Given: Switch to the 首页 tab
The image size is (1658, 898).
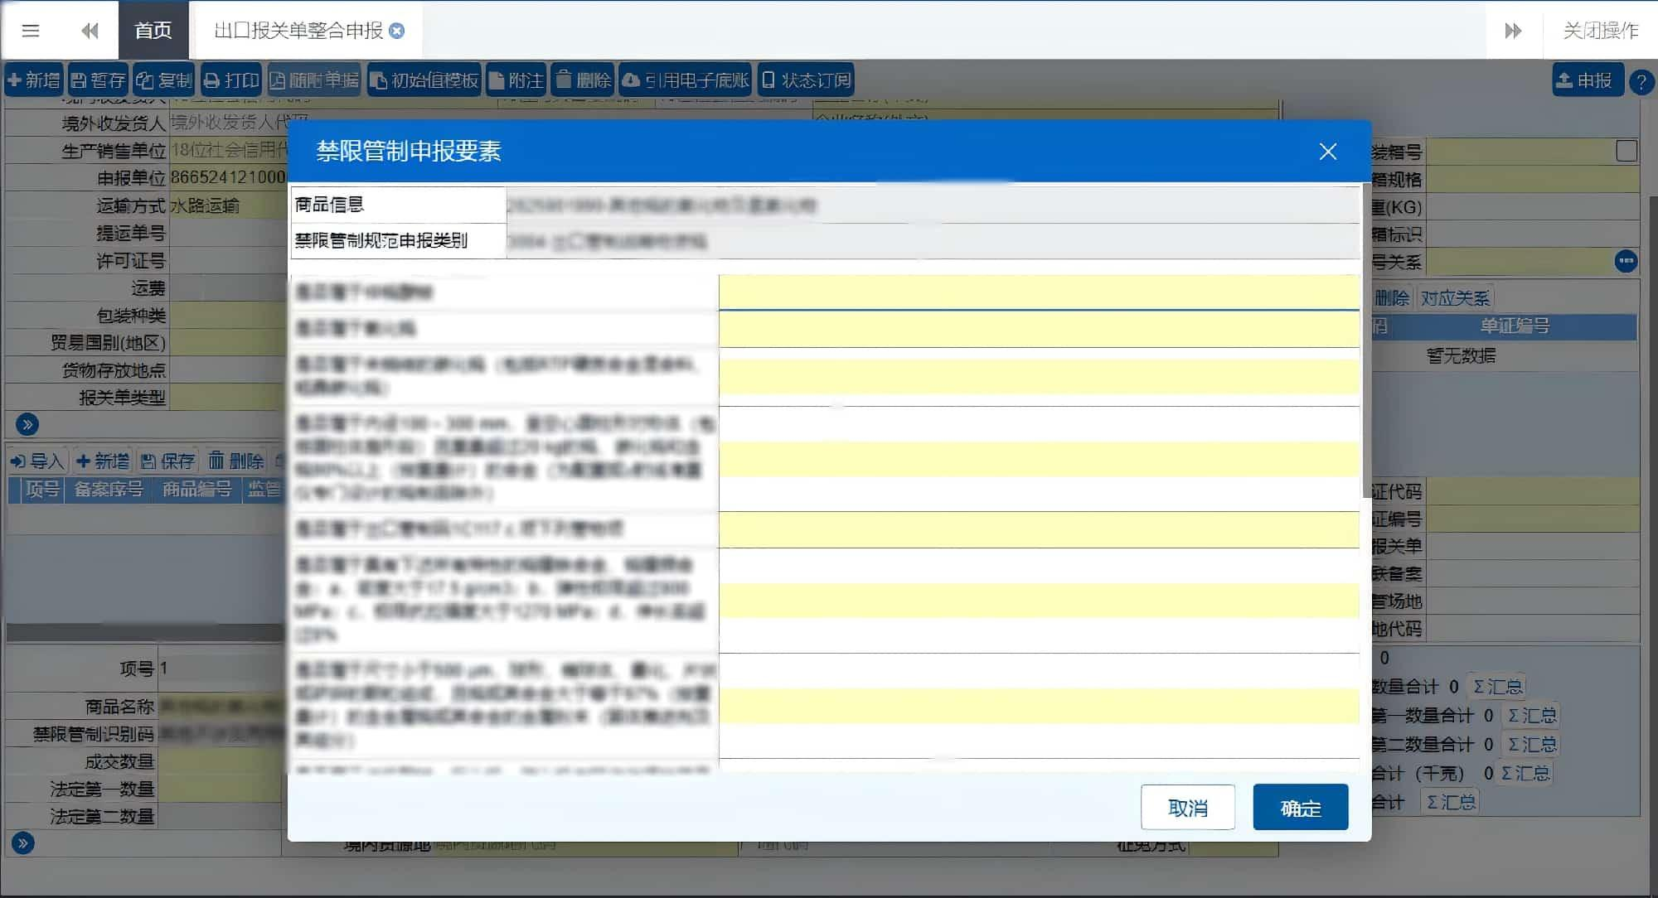Looking at the screenshot, I should pyautogui.click(x=153, y=29).
